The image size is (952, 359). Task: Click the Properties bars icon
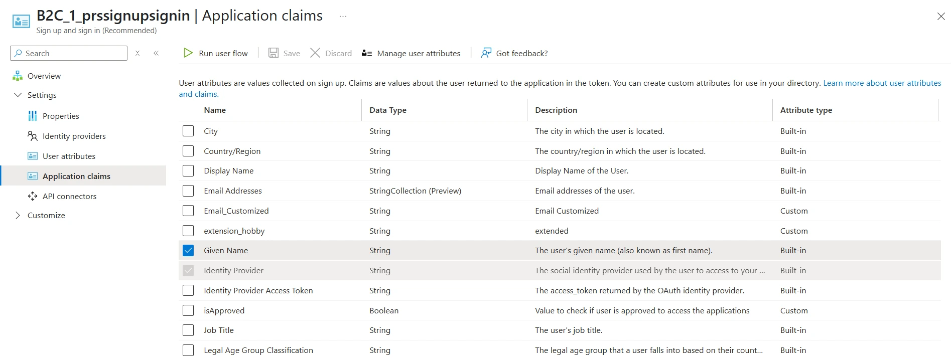(33, 116)
